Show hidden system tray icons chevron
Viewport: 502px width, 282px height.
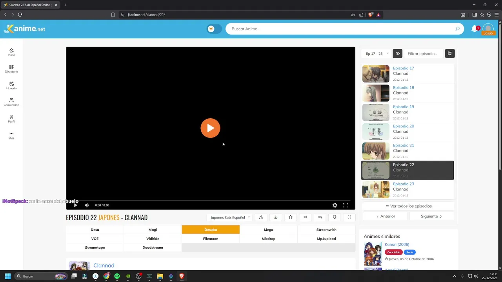pyautogui.click(x=455, y=276)
